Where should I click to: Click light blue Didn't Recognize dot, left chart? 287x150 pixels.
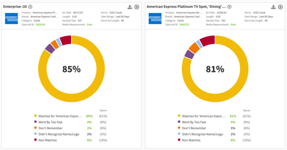tap(36, 134)
